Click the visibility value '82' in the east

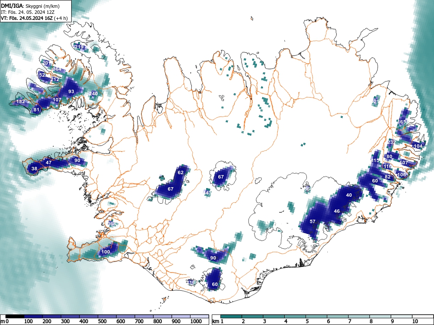(x=388, y=177)
